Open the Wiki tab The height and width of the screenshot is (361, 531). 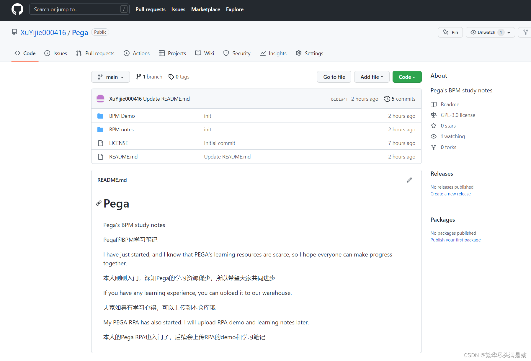click(x=205, y=53)
